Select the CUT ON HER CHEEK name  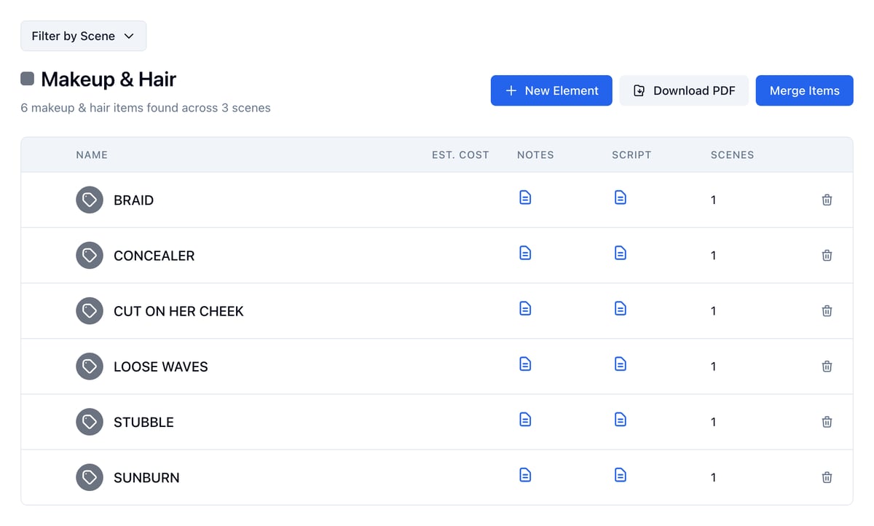tap(178, 311)
